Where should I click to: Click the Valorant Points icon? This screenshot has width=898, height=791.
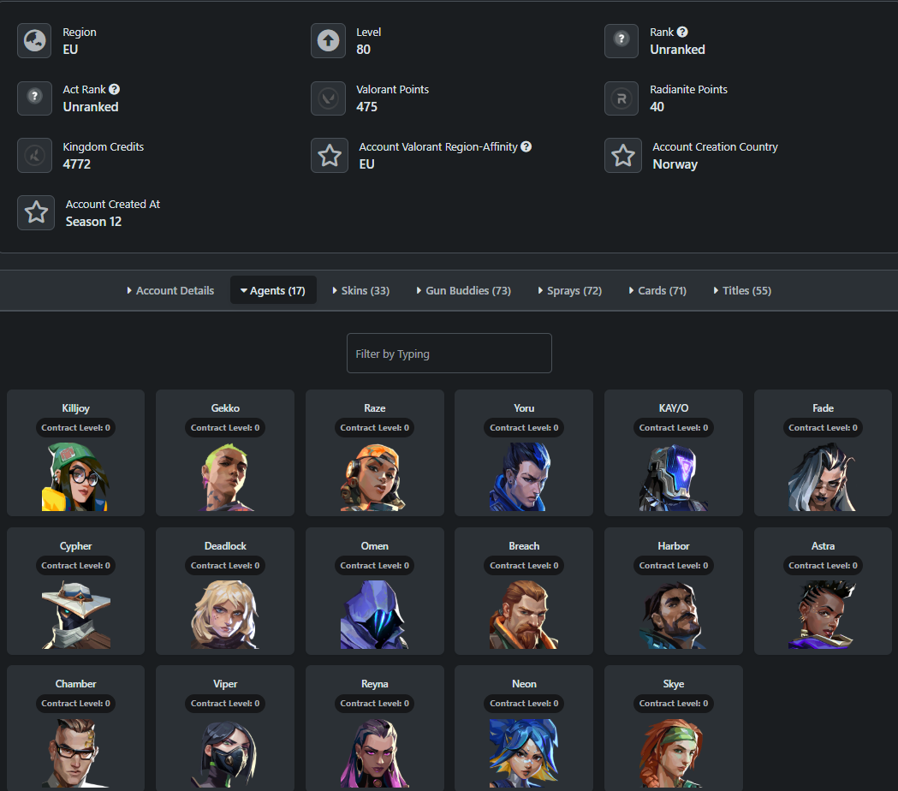pos(328,98)
